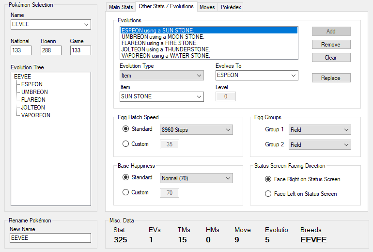This screenshot has height=252, width=373.
Task: Open the Egg Group 1 dropdown
Action: click(320, 130)
